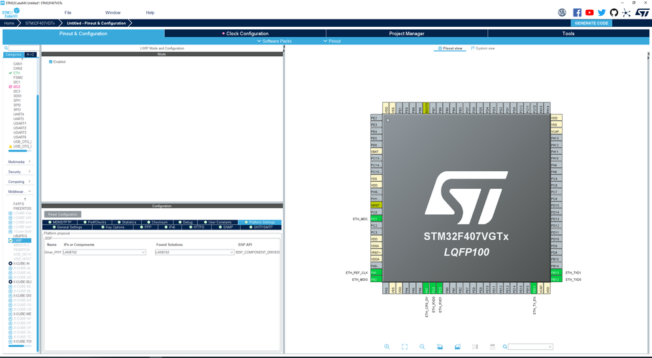Open the File menu
This screenshot has height=358, width=652.
click(x=68, y=13)
